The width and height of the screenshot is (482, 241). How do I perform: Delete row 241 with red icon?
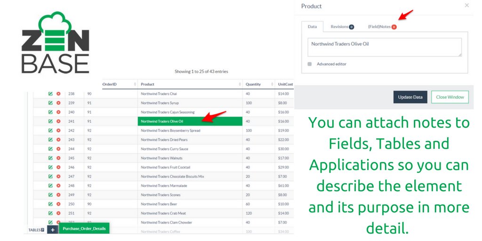[58, 121]
